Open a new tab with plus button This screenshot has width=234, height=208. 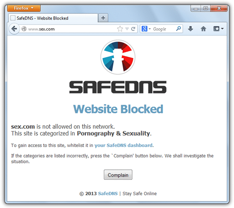[103, 18]
